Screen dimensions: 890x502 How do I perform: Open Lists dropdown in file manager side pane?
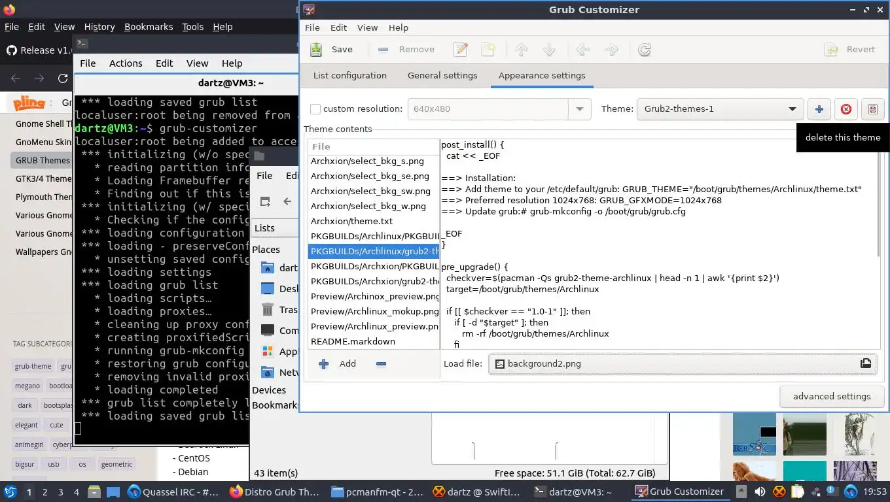[275, 228]
